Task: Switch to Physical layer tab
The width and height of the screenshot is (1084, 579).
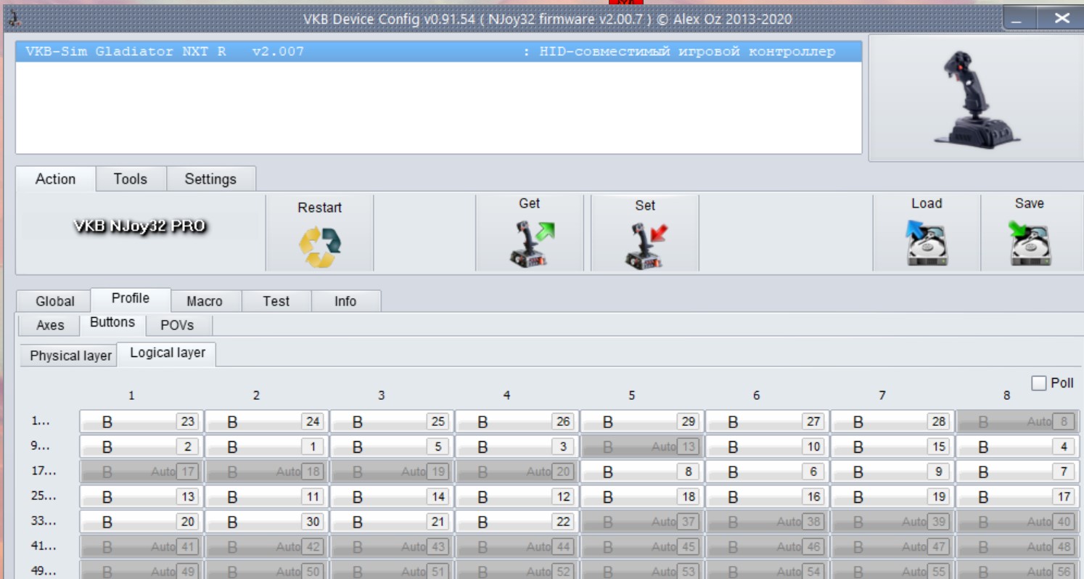Action: pos(70,356)
